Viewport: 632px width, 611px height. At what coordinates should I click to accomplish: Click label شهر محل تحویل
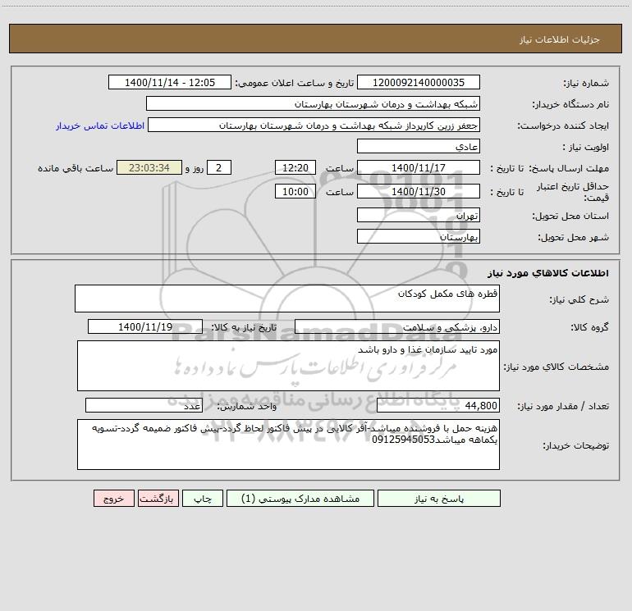574,237
